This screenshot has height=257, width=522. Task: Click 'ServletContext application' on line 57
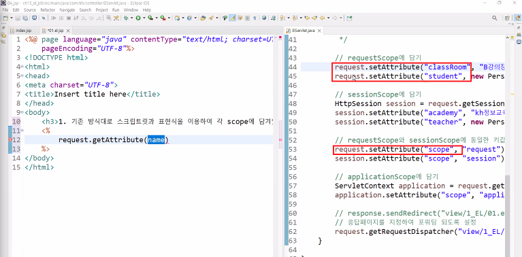(x=390, y=186)
